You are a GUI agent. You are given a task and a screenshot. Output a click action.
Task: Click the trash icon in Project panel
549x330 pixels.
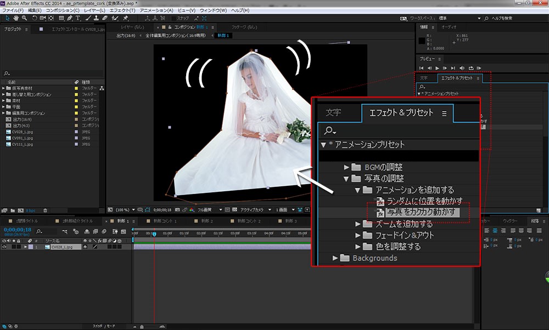[45, 210]
